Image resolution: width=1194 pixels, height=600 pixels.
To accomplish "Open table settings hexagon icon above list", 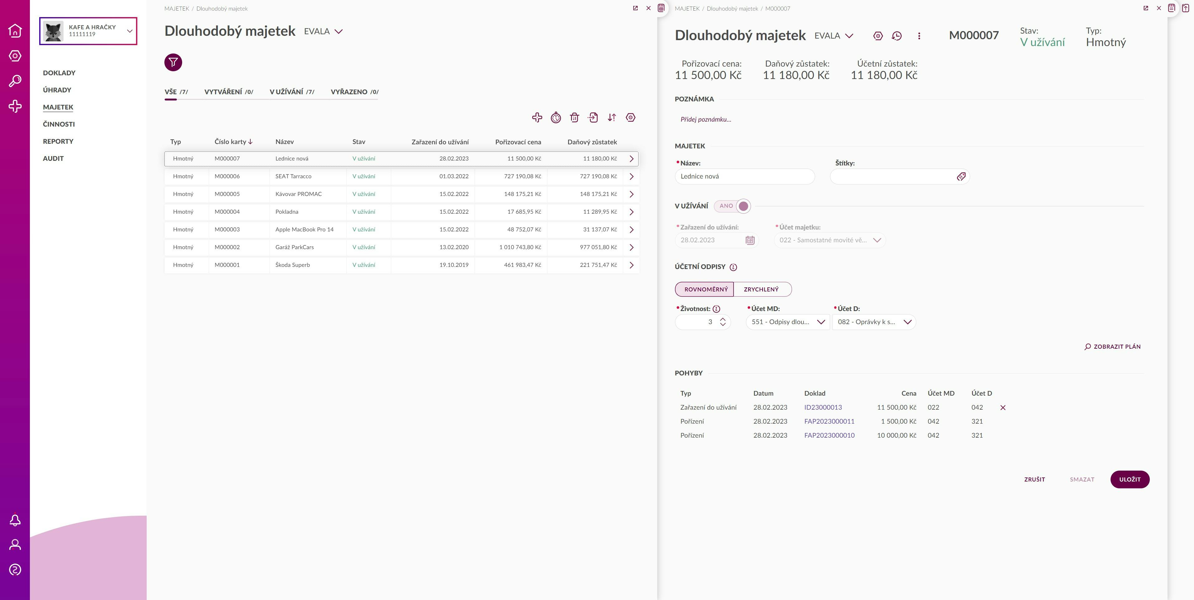I will coord(630,118).
